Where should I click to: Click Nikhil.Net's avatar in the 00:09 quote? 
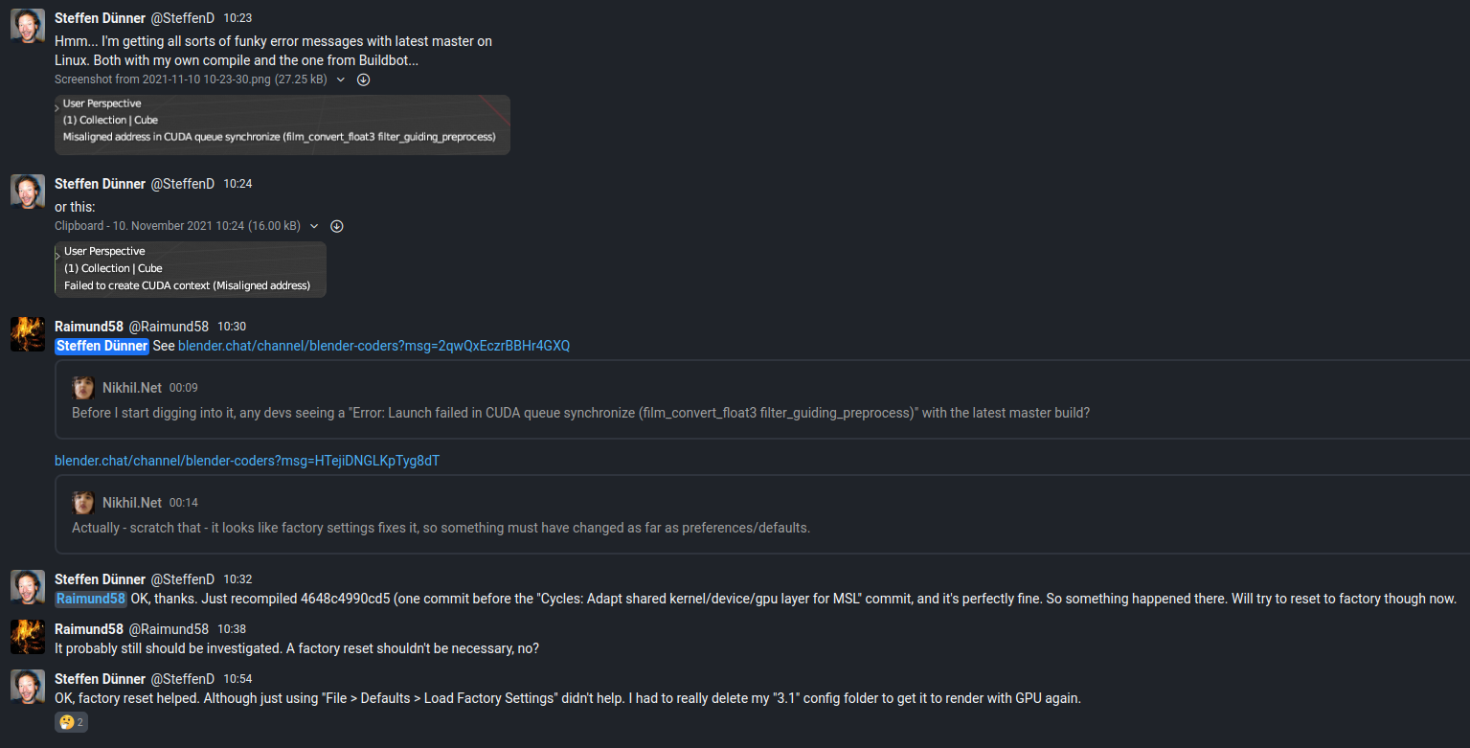pyautogui.click(x=83, y=388)
